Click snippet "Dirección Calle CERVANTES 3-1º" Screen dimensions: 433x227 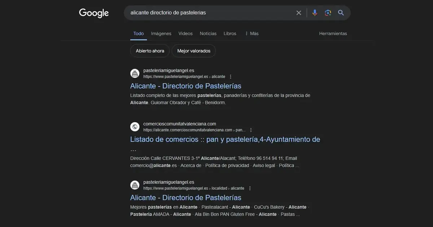click(215, 162)
